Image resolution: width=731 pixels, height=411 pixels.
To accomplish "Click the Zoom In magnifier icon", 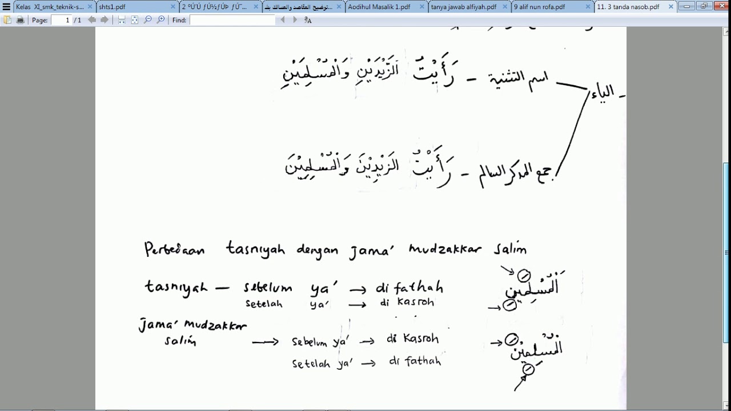I will click(x=161, y=20).
